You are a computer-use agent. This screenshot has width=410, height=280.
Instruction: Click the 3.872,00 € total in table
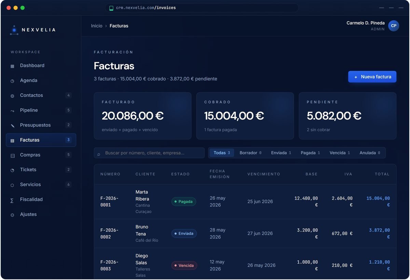(380, 234)
